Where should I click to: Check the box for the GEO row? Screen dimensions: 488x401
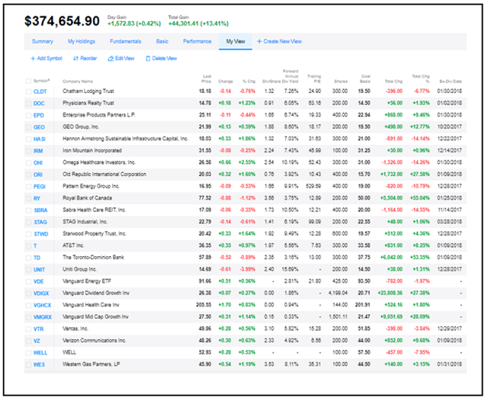click(28, 127)
